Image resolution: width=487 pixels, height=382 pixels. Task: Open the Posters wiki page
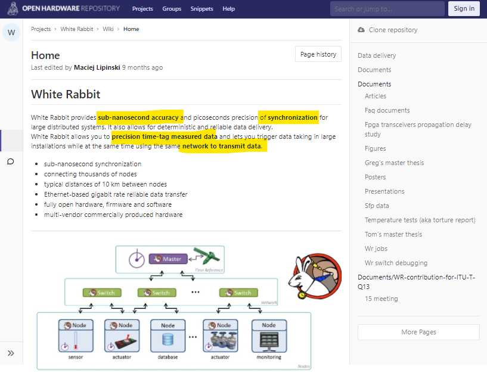click(x=375, y=177)
